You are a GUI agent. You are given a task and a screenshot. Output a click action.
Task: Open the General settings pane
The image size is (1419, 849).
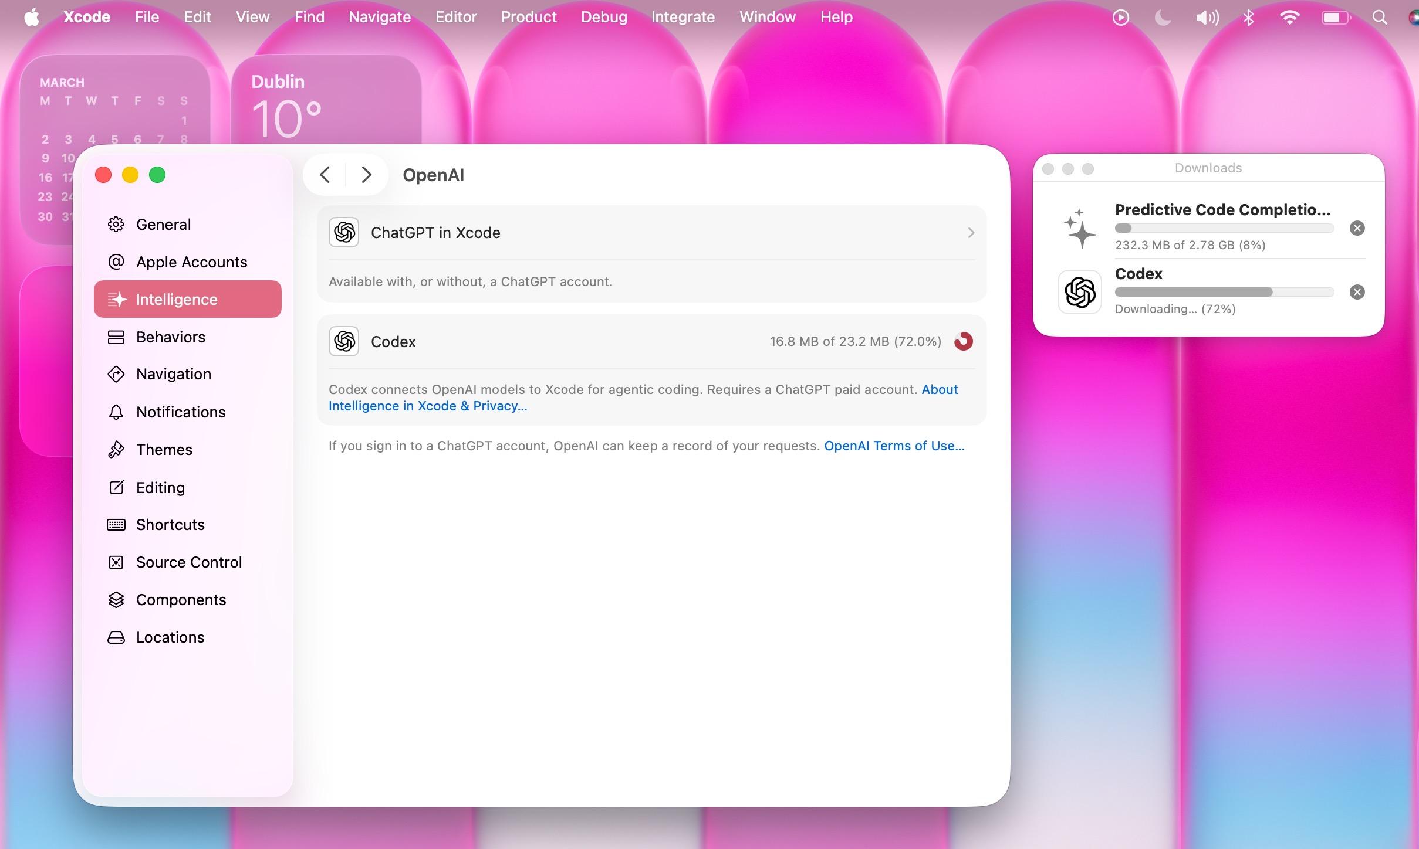188,225
